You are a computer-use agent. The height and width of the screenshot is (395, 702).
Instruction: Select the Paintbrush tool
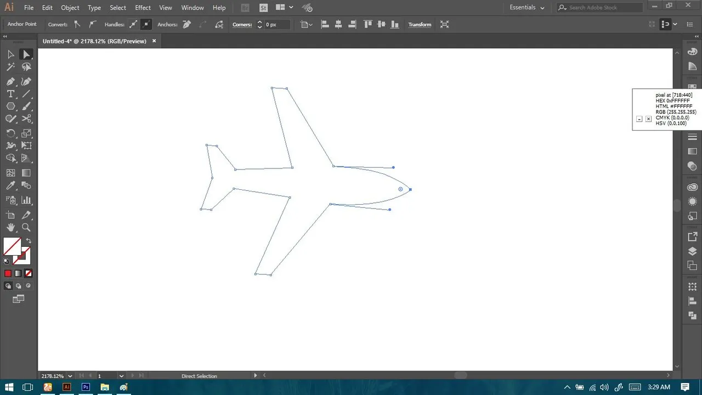26,106
